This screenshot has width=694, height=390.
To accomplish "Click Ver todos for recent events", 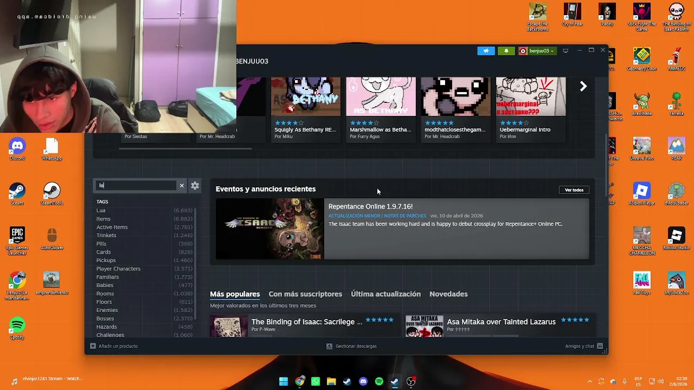I will (x=574, y=190).
